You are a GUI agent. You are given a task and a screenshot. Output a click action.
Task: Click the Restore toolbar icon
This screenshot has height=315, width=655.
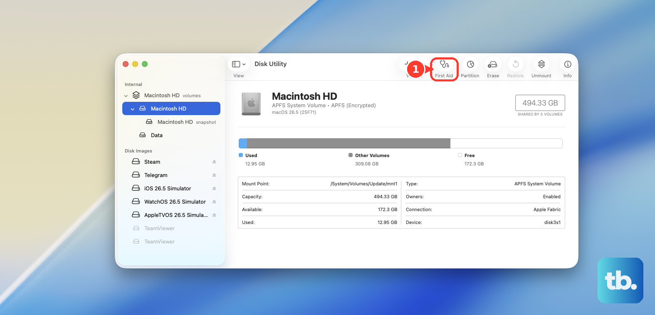tap(516, 64)
